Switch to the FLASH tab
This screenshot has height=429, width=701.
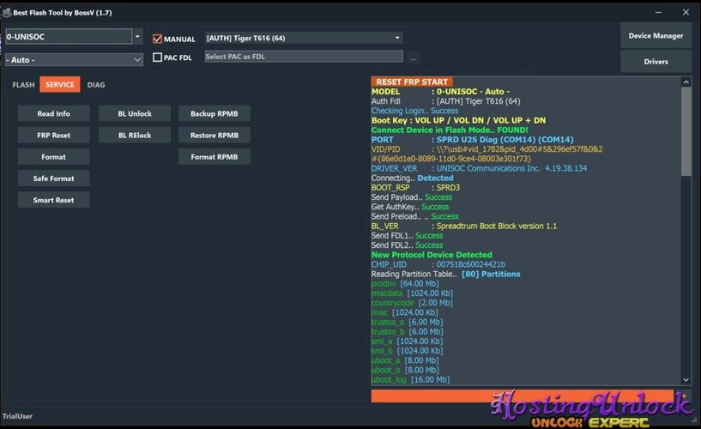[23, 84]
